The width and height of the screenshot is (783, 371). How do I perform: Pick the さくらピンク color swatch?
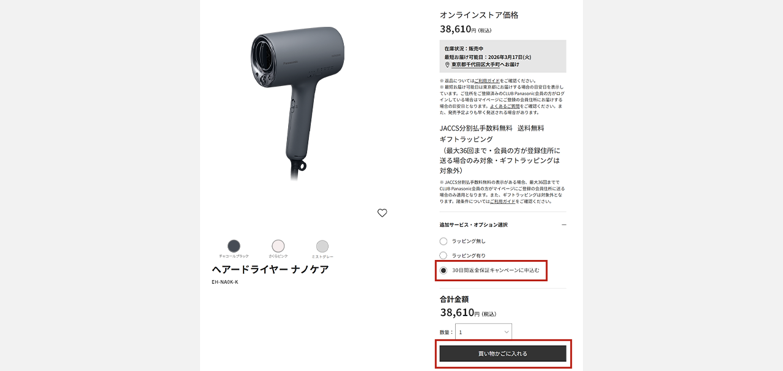coord(278,246)
